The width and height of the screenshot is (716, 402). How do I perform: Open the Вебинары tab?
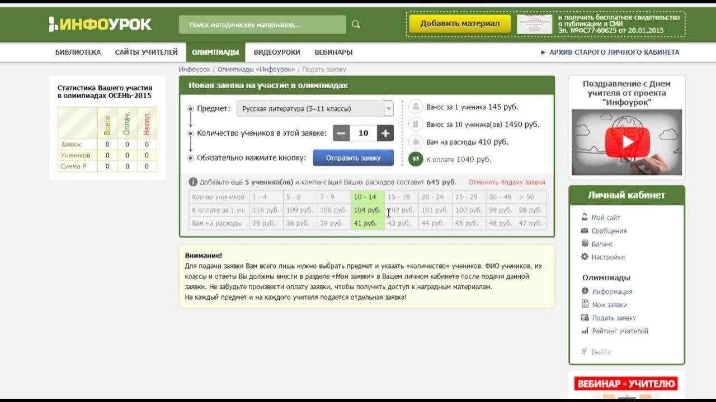[x=333, y=52]
